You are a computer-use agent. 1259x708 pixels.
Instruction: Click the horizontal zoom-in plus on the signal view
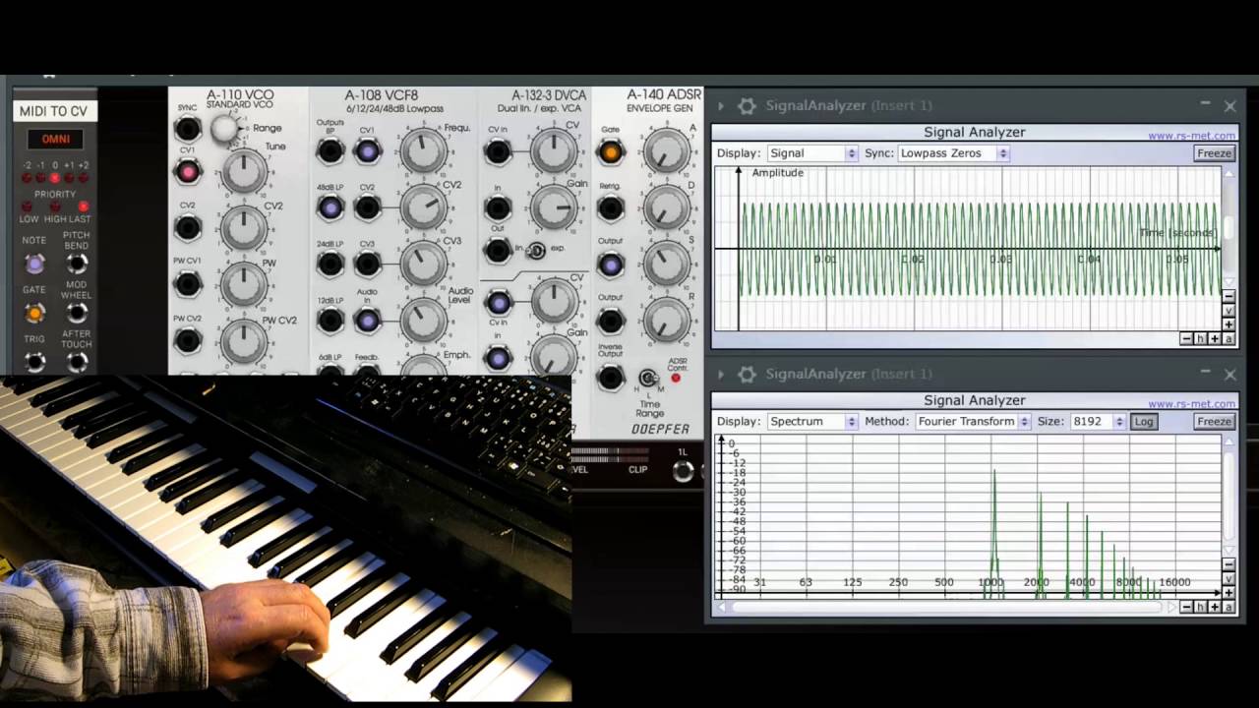[x=1215, y=338]
